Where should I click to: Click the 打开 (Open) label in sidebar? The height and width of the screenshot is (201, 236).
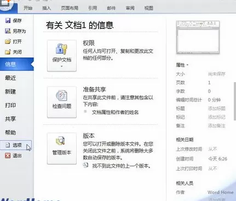coord(17,42)
